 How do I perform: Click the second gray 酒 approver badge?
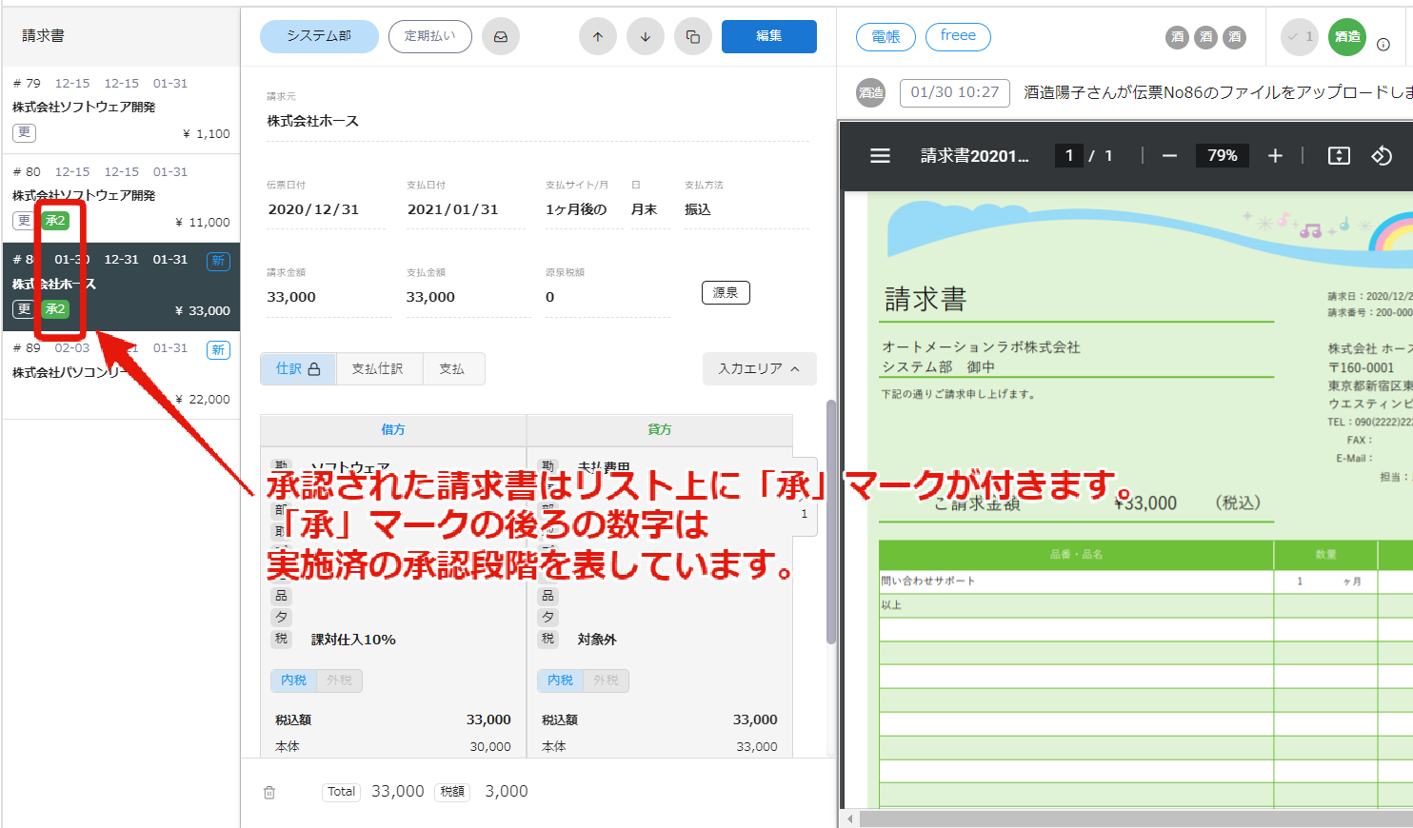click(x=1206, y=37)
